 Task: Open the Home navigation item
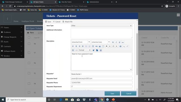(x=16, y=21)
